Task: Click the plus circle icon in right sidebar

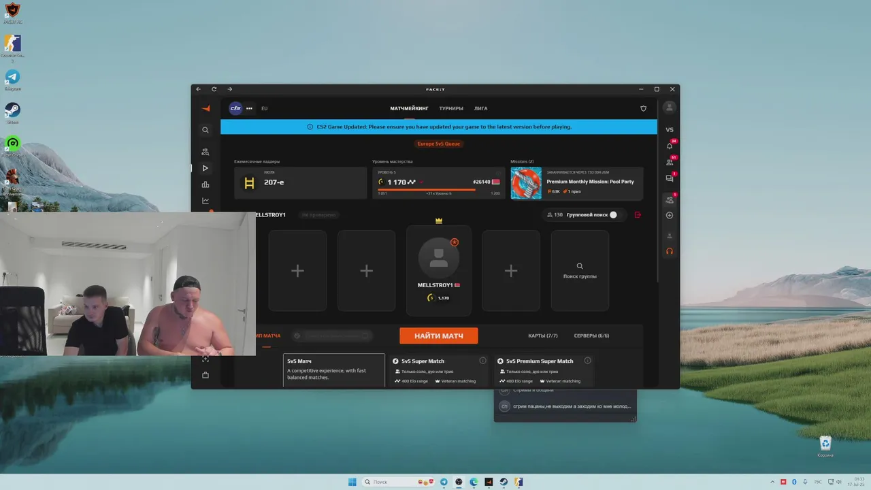Action: (670, 215)
